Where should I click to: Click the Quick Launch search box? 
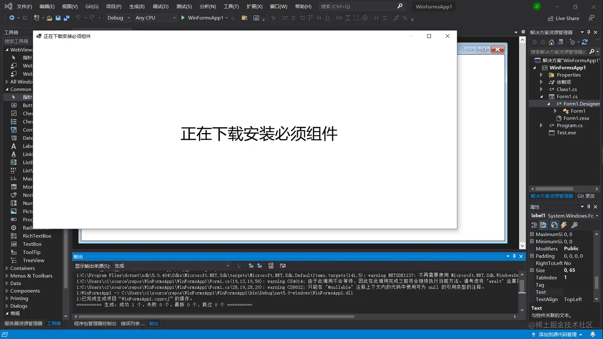click(361, 6)
